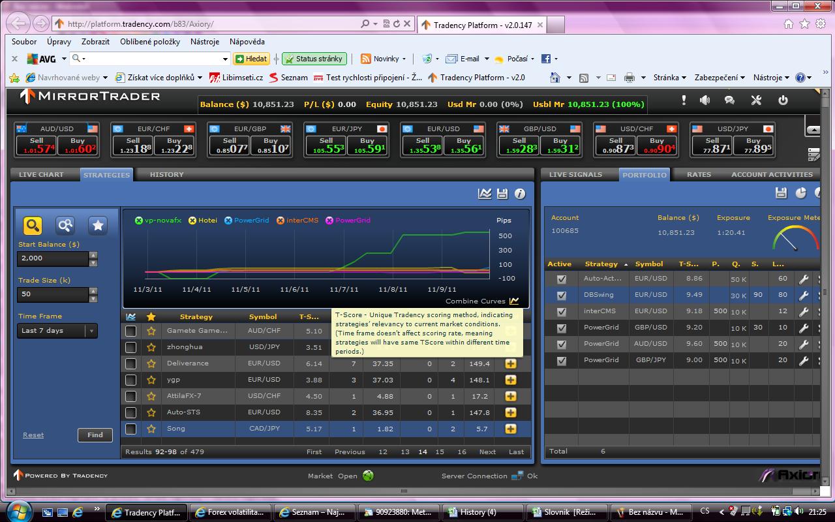Screen dimensions: 835x522
Task: Click the Find button
Action: pos(95,435)
